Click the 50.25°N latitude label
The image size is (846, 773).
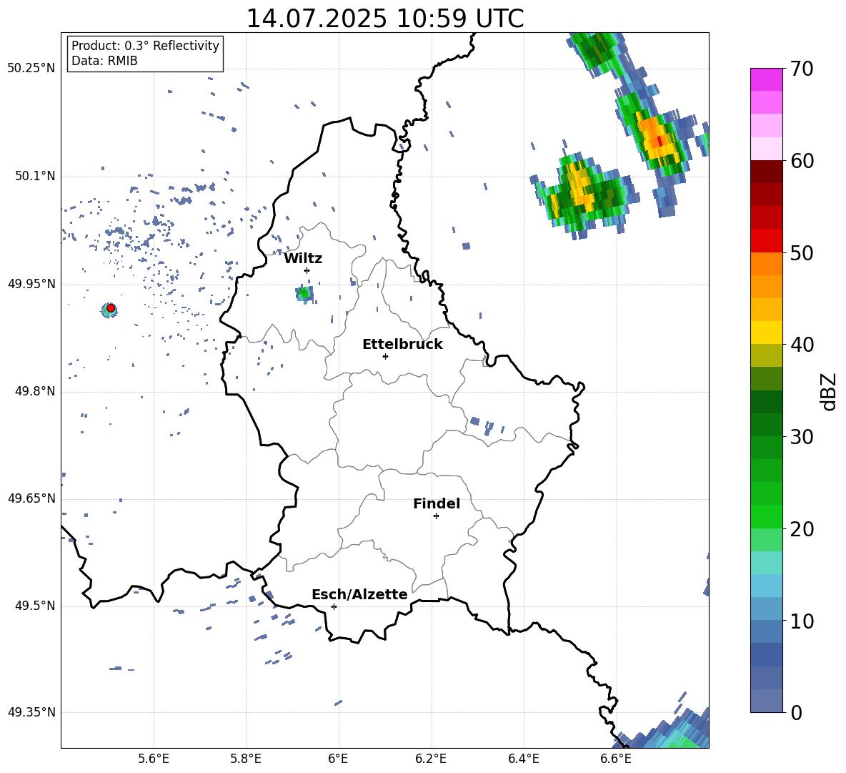tap(31, 69)
